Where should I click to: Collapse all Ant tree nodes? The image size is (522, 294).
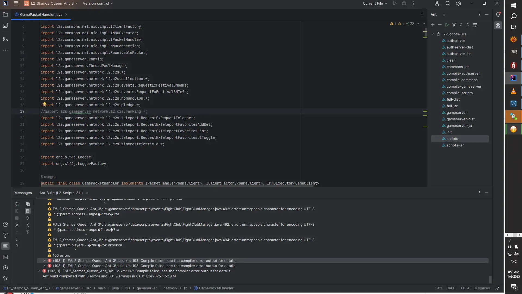[468, 25]
